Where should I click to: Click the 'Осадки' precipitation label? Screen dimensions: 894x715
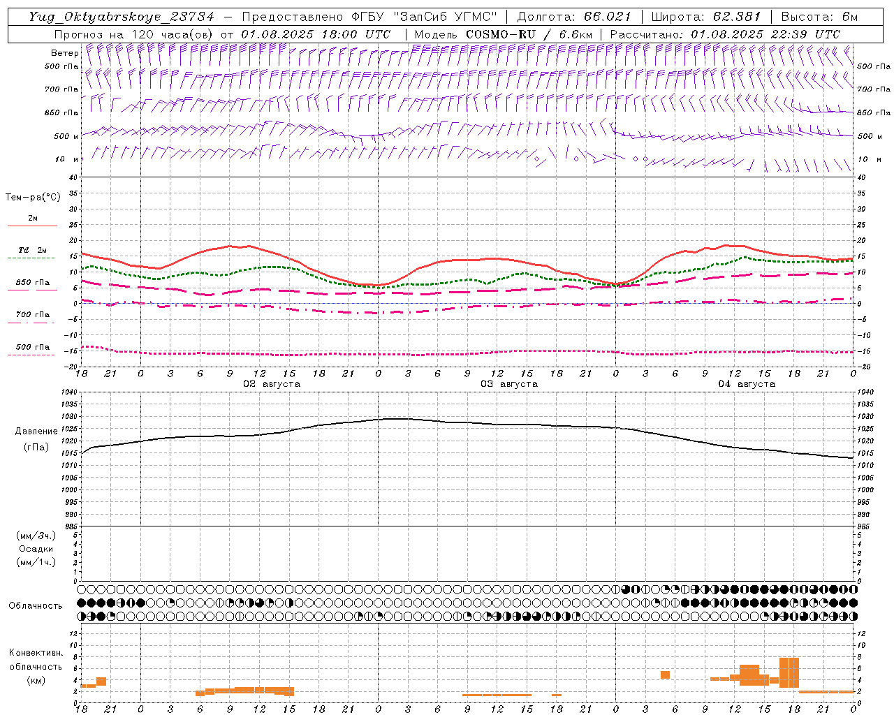[x=36, y=549]
